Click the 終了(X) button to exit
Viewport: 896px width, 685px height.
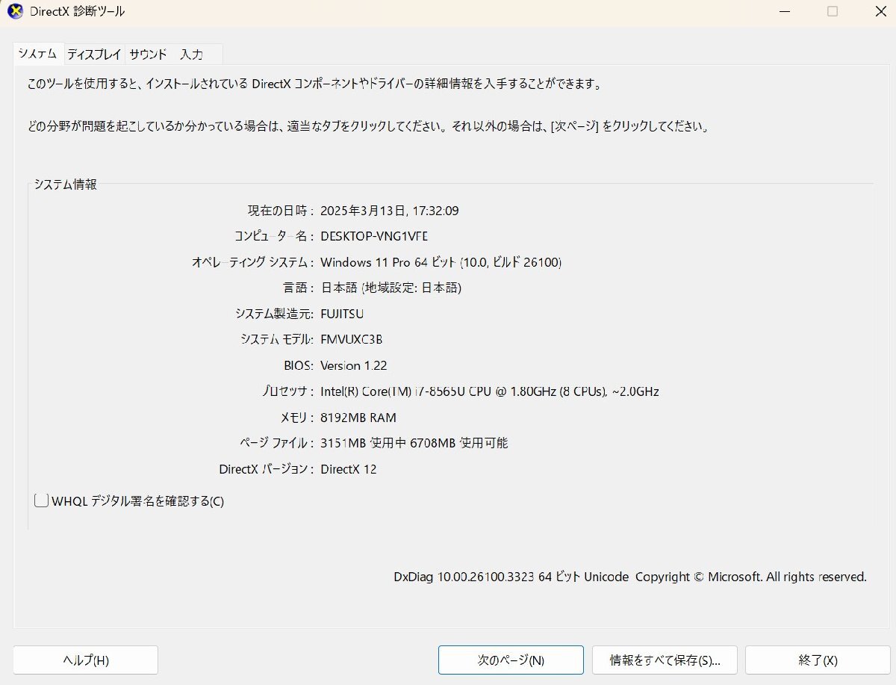[x=816, y=660]
